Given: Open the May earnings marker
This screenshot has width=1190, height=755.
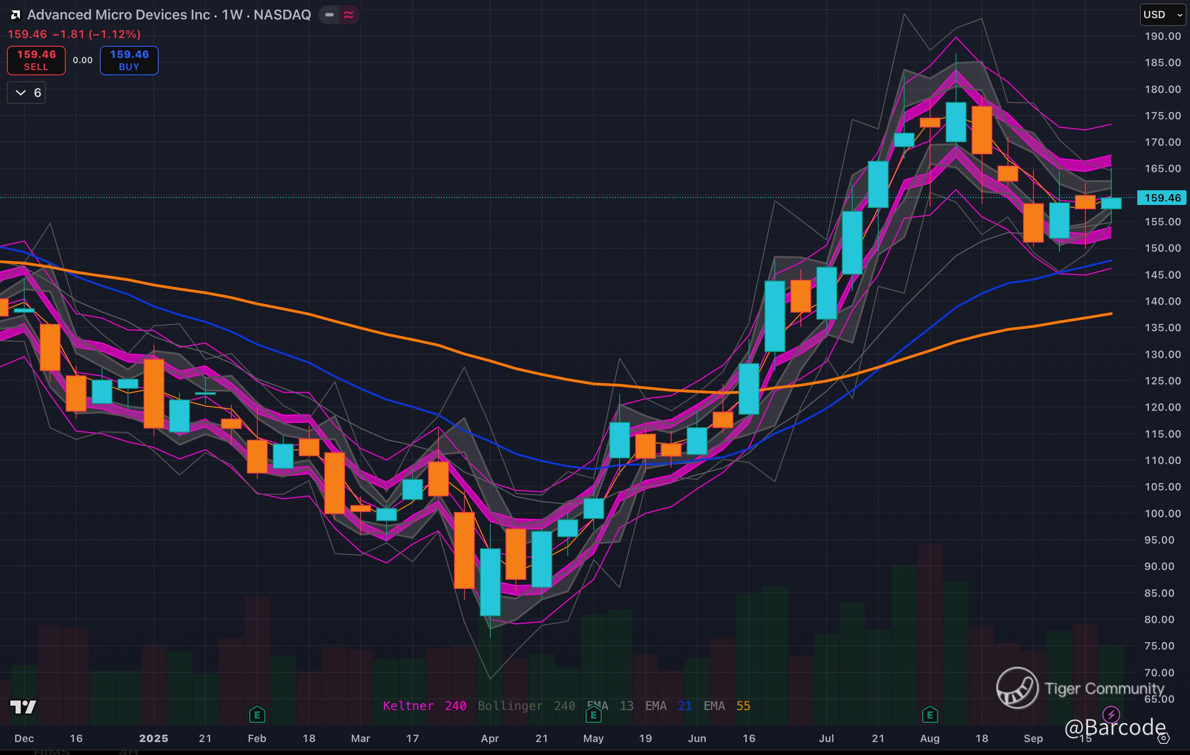Looking at the screenshot, I should coord(593,714).
